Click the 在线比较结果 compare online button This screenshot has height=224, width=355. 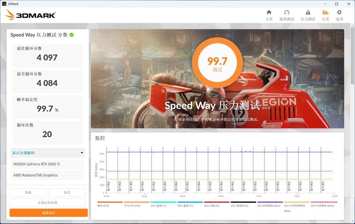[47, 203]
